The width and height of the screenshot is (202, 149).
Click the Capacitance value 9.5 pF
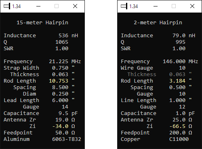click(x=68, y=113)
